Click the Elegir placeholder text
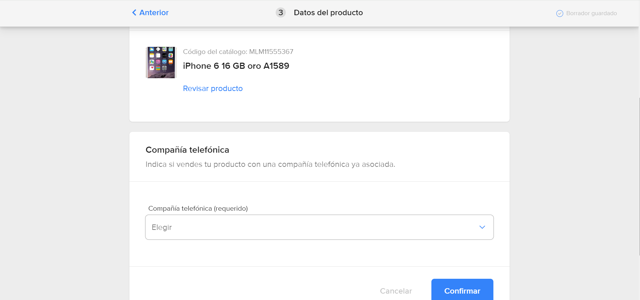The height and width of the screenshot is (300, 640). pyautogui.click(x=162, y=227)
